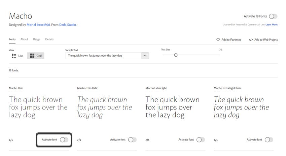Image resolution: width=286 pixels, height=156 pixels.
Task: Click embed code icon under Macho Thin
Action: [11, 140]
